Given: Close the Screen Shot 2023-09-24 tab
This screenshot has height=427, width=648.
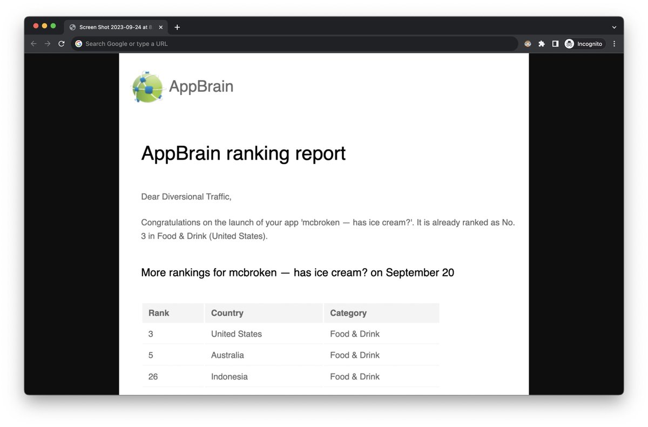Looking at the screenshot, I should click(x=161, y=27).
